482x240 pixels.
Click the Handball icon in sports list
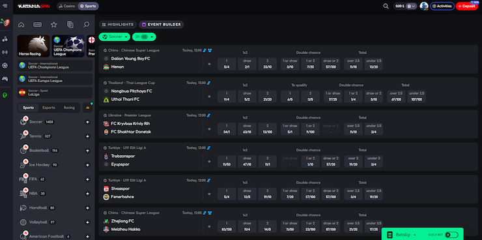click(x=23, y=207)
